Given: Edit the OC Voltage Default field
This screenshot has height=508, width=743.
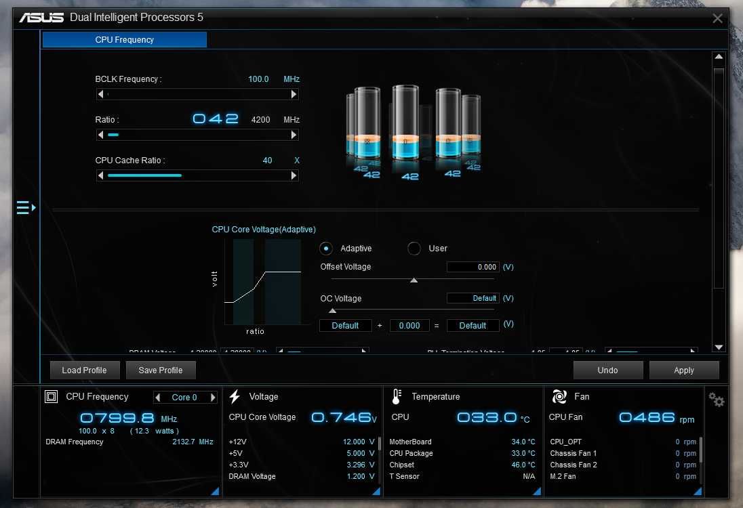Looking at the screenshot, I should pos(473,298).
